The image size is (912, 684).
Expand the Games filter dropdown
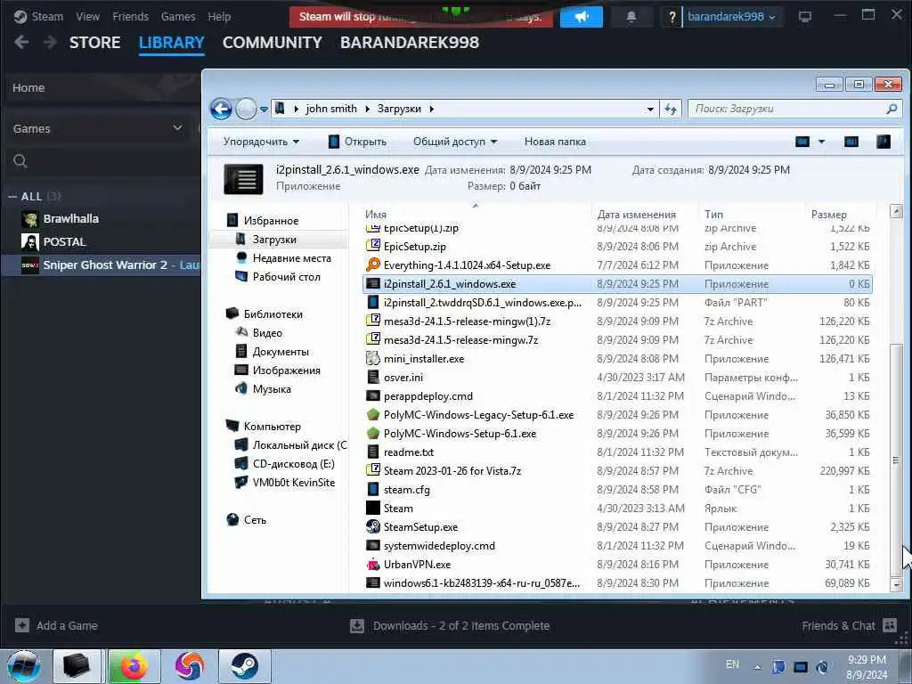(177, 127)
